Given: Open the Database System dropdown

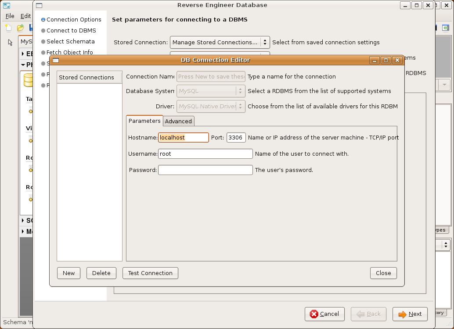Looking at the screenshot, I should point(211,91).
